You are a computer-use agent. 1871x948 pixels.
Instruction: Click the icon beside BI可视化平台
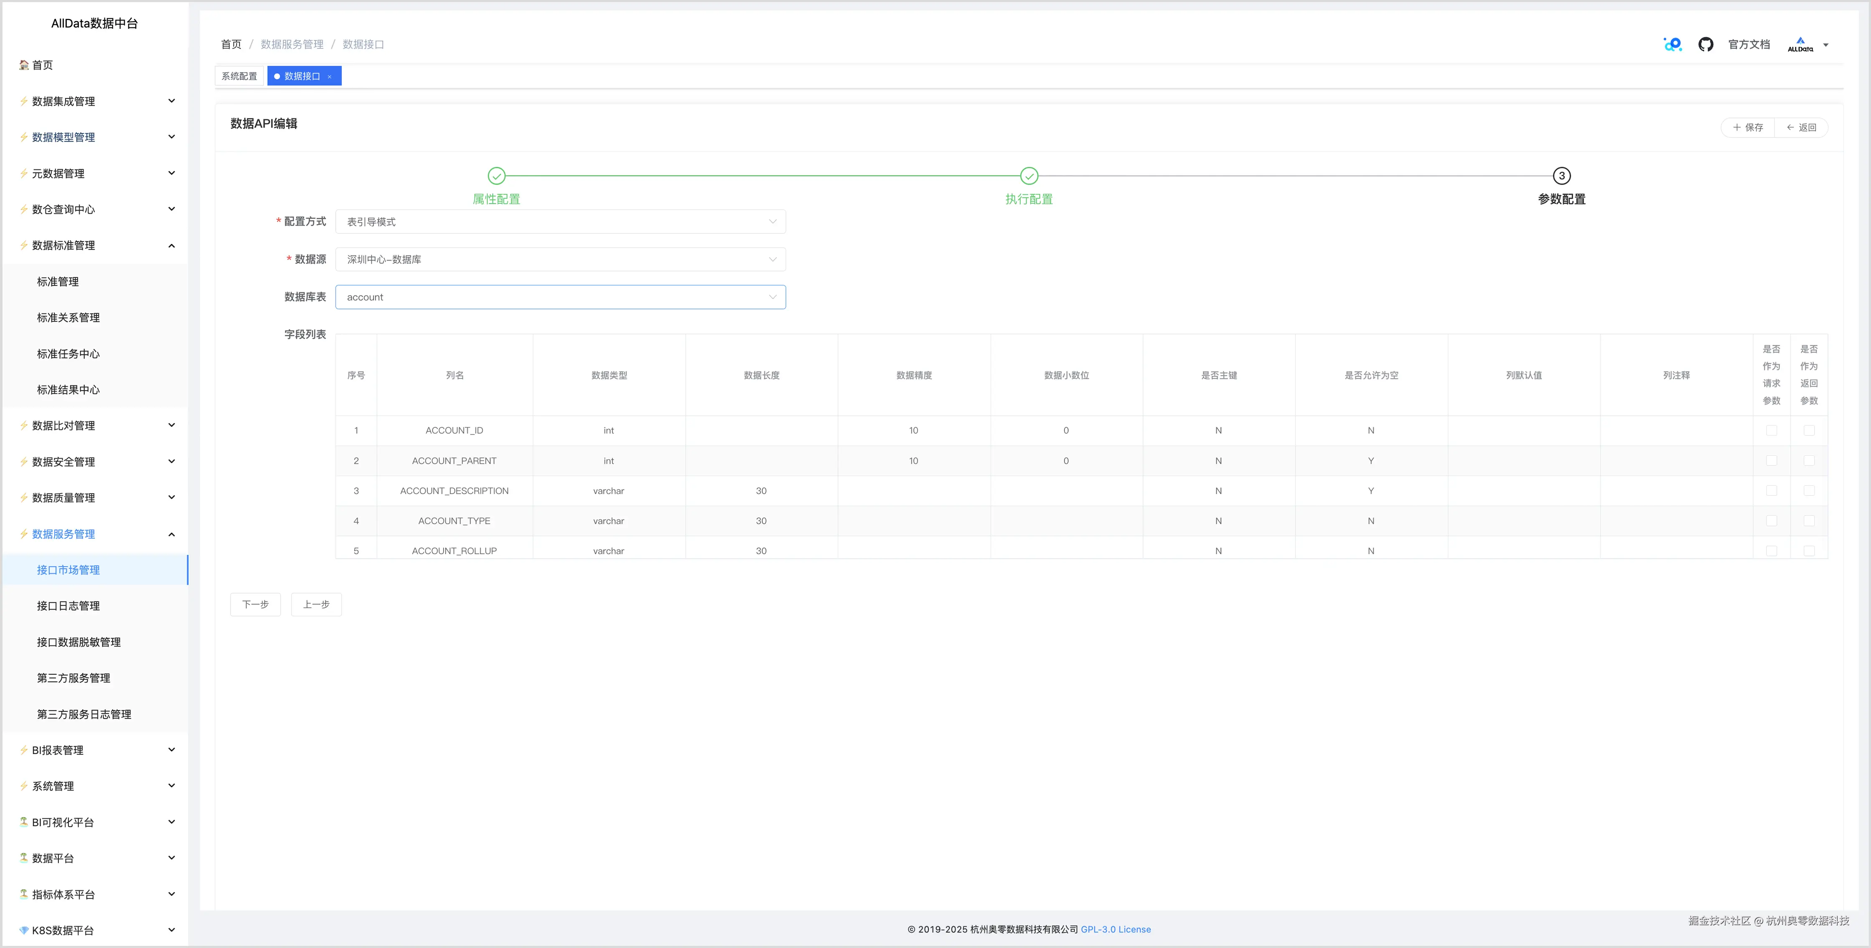[x=24, y=821]
